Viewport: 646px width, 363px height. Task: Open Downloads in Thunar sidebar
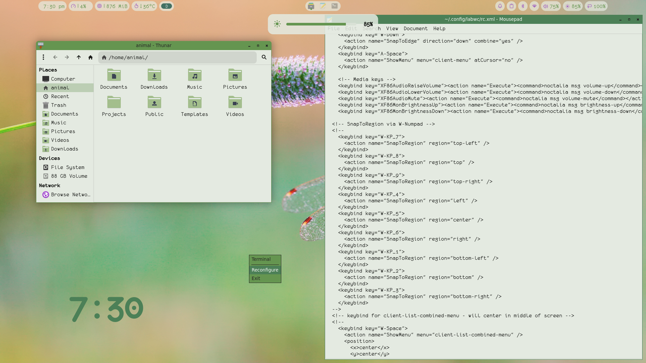click(65, 149)
